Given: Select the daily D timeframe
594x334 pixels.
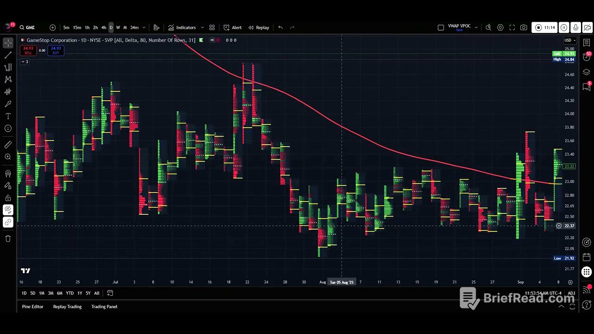Looking at the screenshot, I should coord(111,27).
